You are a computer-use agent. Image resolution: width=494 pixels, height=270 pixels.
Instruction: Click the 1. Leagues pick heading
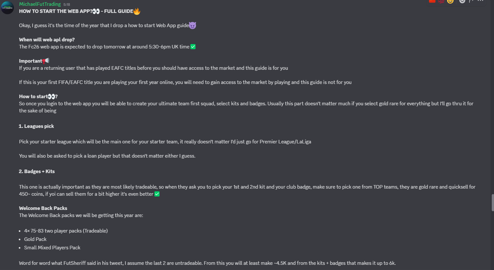tap(36, 126)
